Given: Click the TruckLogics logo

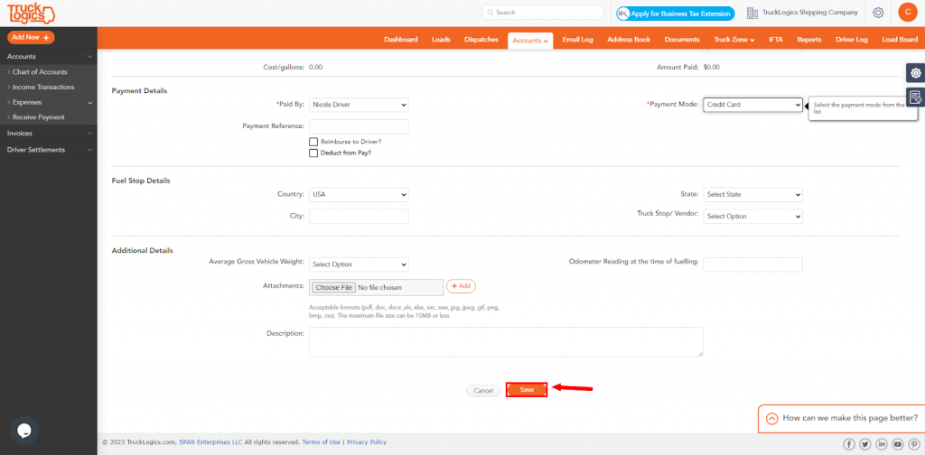Looking at the screenshot, I should [x=32, y=14].
